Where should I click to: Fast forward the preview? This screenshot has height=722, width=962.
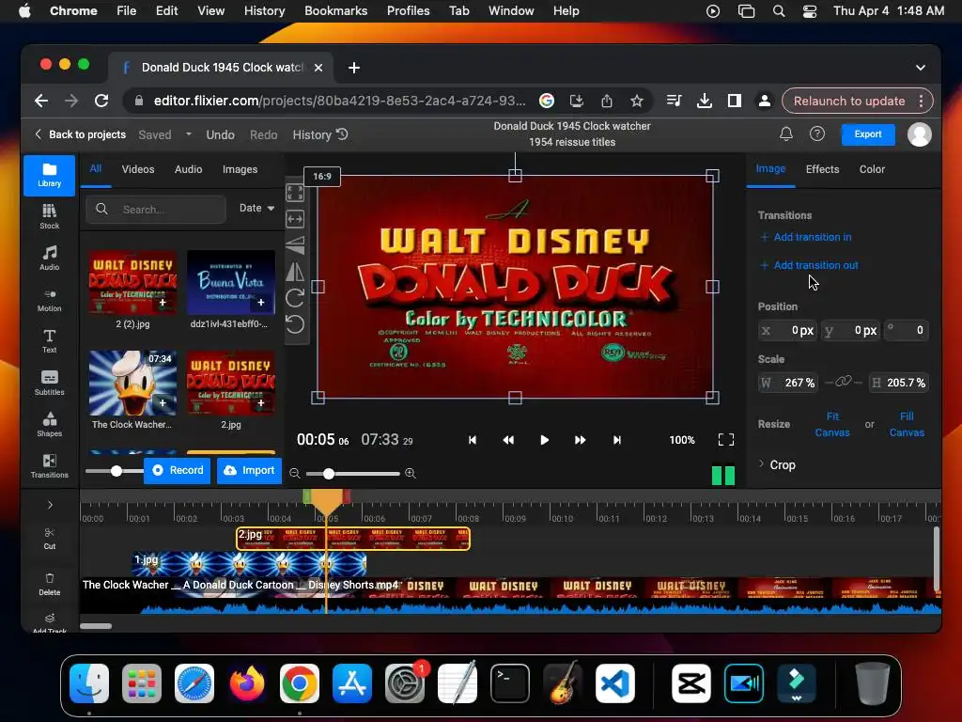pyautogui.click(x=580, y=440)
